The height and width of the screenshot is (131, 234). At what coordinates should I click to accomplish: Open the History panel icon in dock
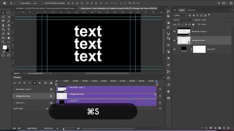point(168,12)
